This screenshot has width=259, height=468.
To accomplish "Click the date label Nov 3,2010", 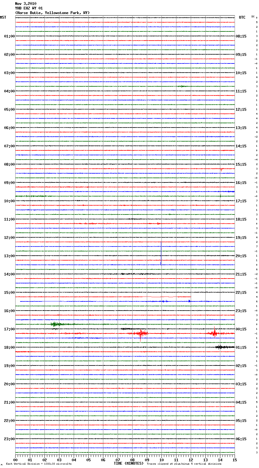I will [x=26, y=4].
